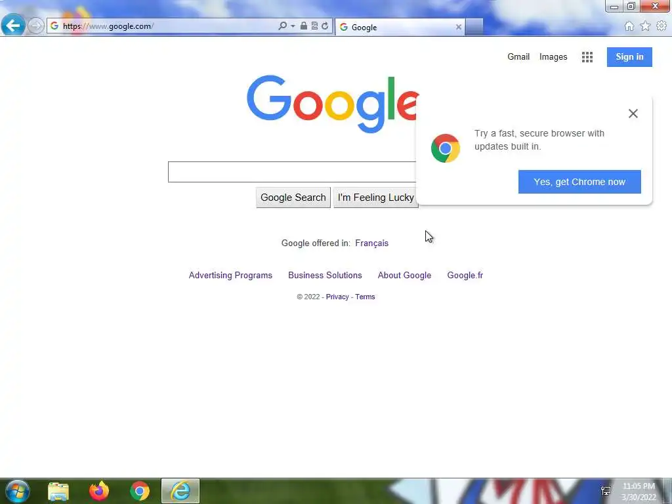Click the Google favicon in address bar

[54, 26]
